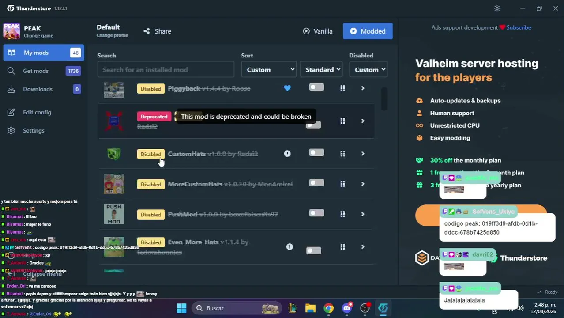This screenshot has width=564, height=318.
Task: Click the CustomHats warning info icon
Action: [287, 154]
